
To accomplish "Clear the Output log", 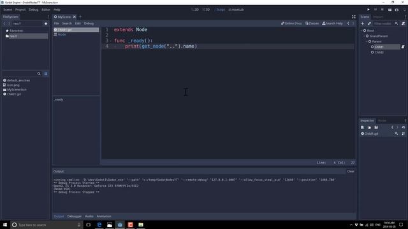I will (x=351, y=171).
